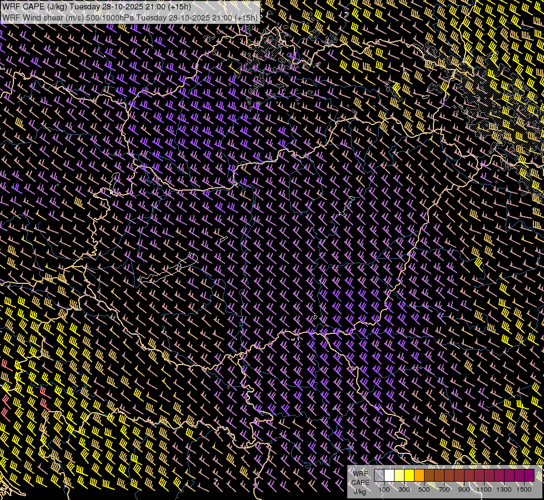
Task: Click the 700 legend tick label
Action: point(444,489)
